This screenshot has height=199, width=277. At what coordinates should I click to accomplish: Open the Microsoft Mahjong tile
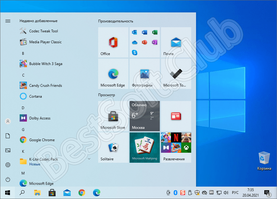(145, 148)
